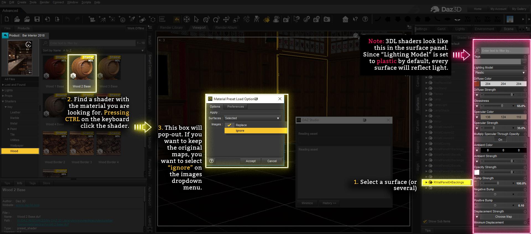
Task: Click the Accept button
Action: tap(251, 161)
